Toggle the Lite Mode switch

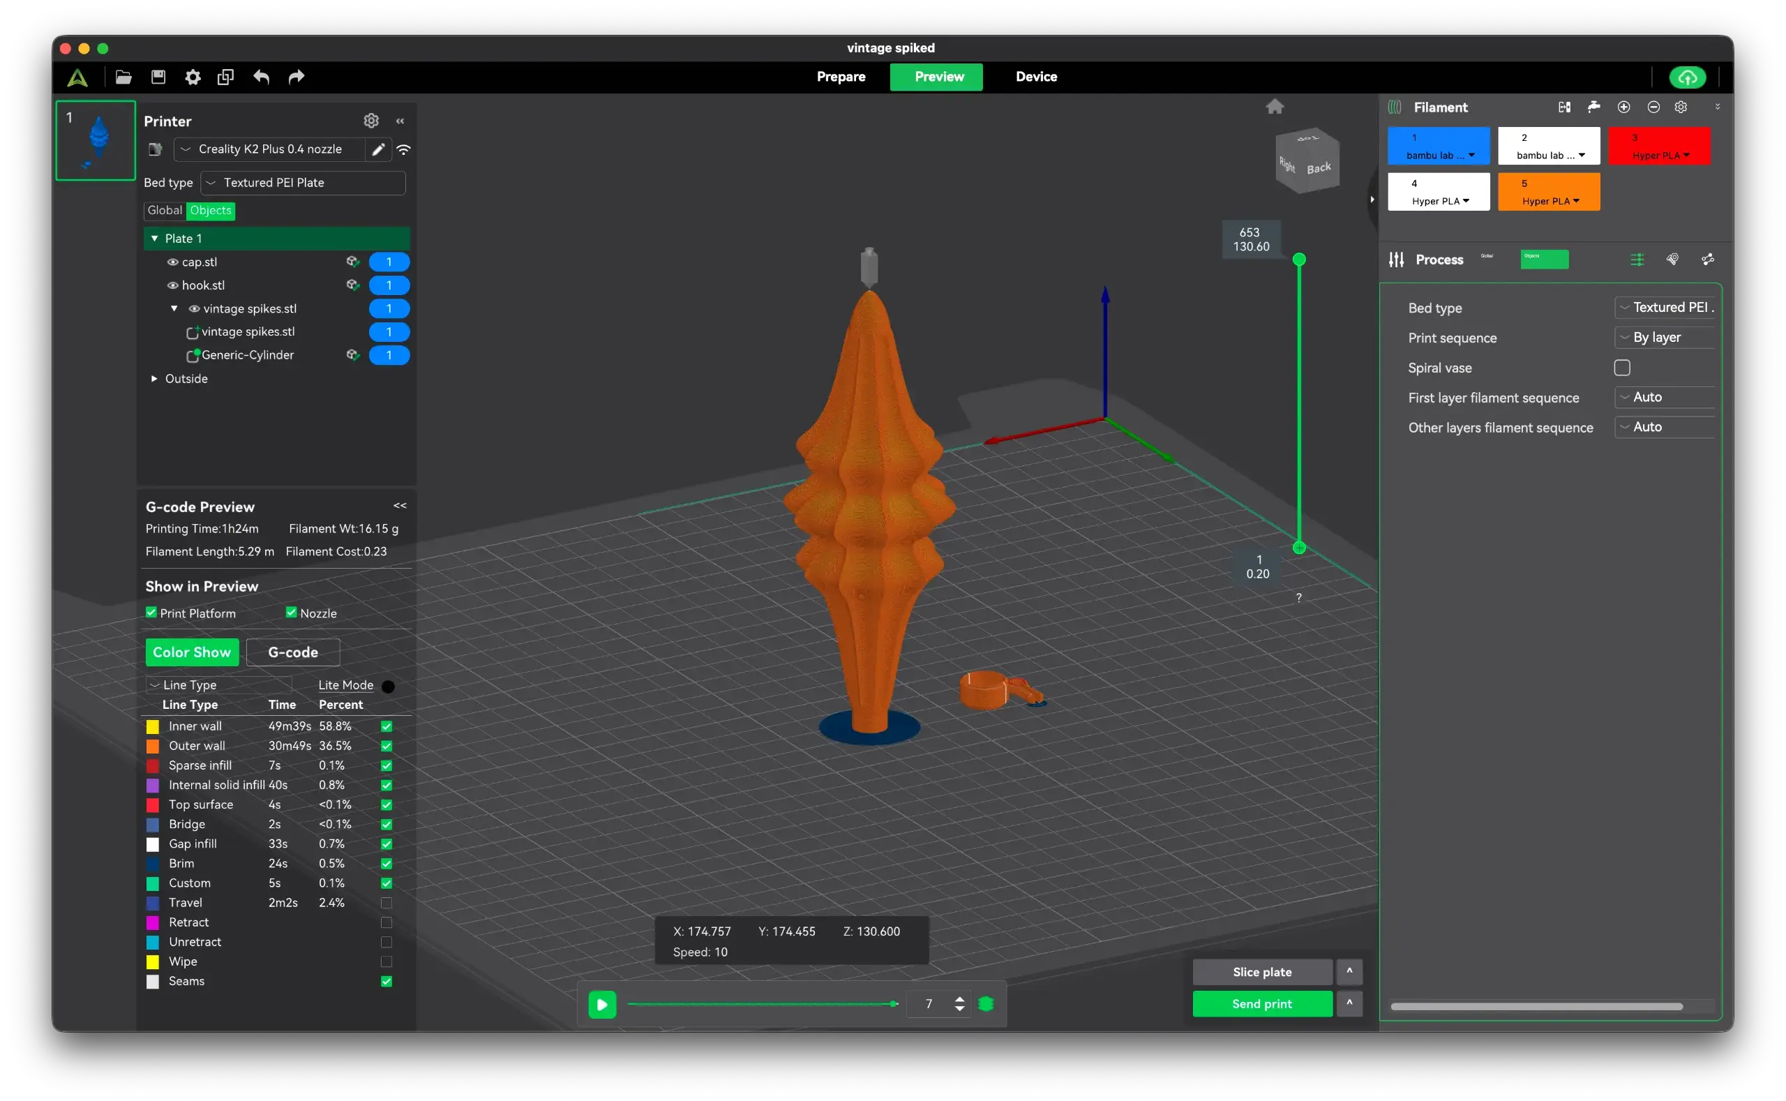pyautogui.click(x=388, y=686)
